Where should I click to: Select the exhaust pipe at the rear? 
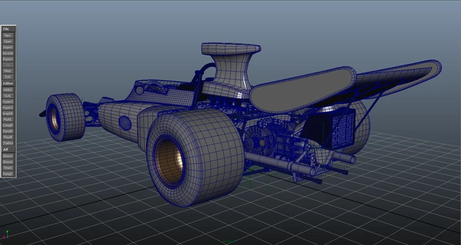coord(279,164)
